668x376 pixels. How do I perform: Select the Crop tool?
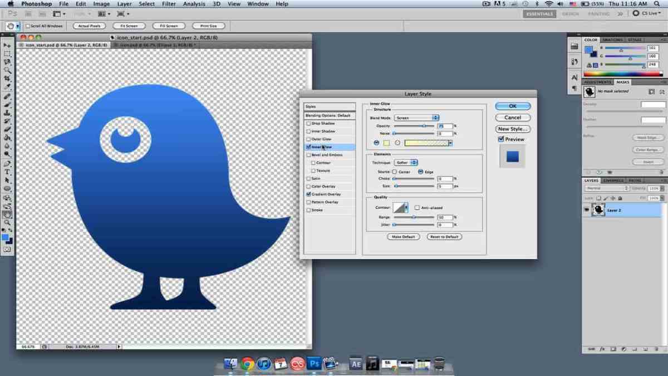coord(7,79)
